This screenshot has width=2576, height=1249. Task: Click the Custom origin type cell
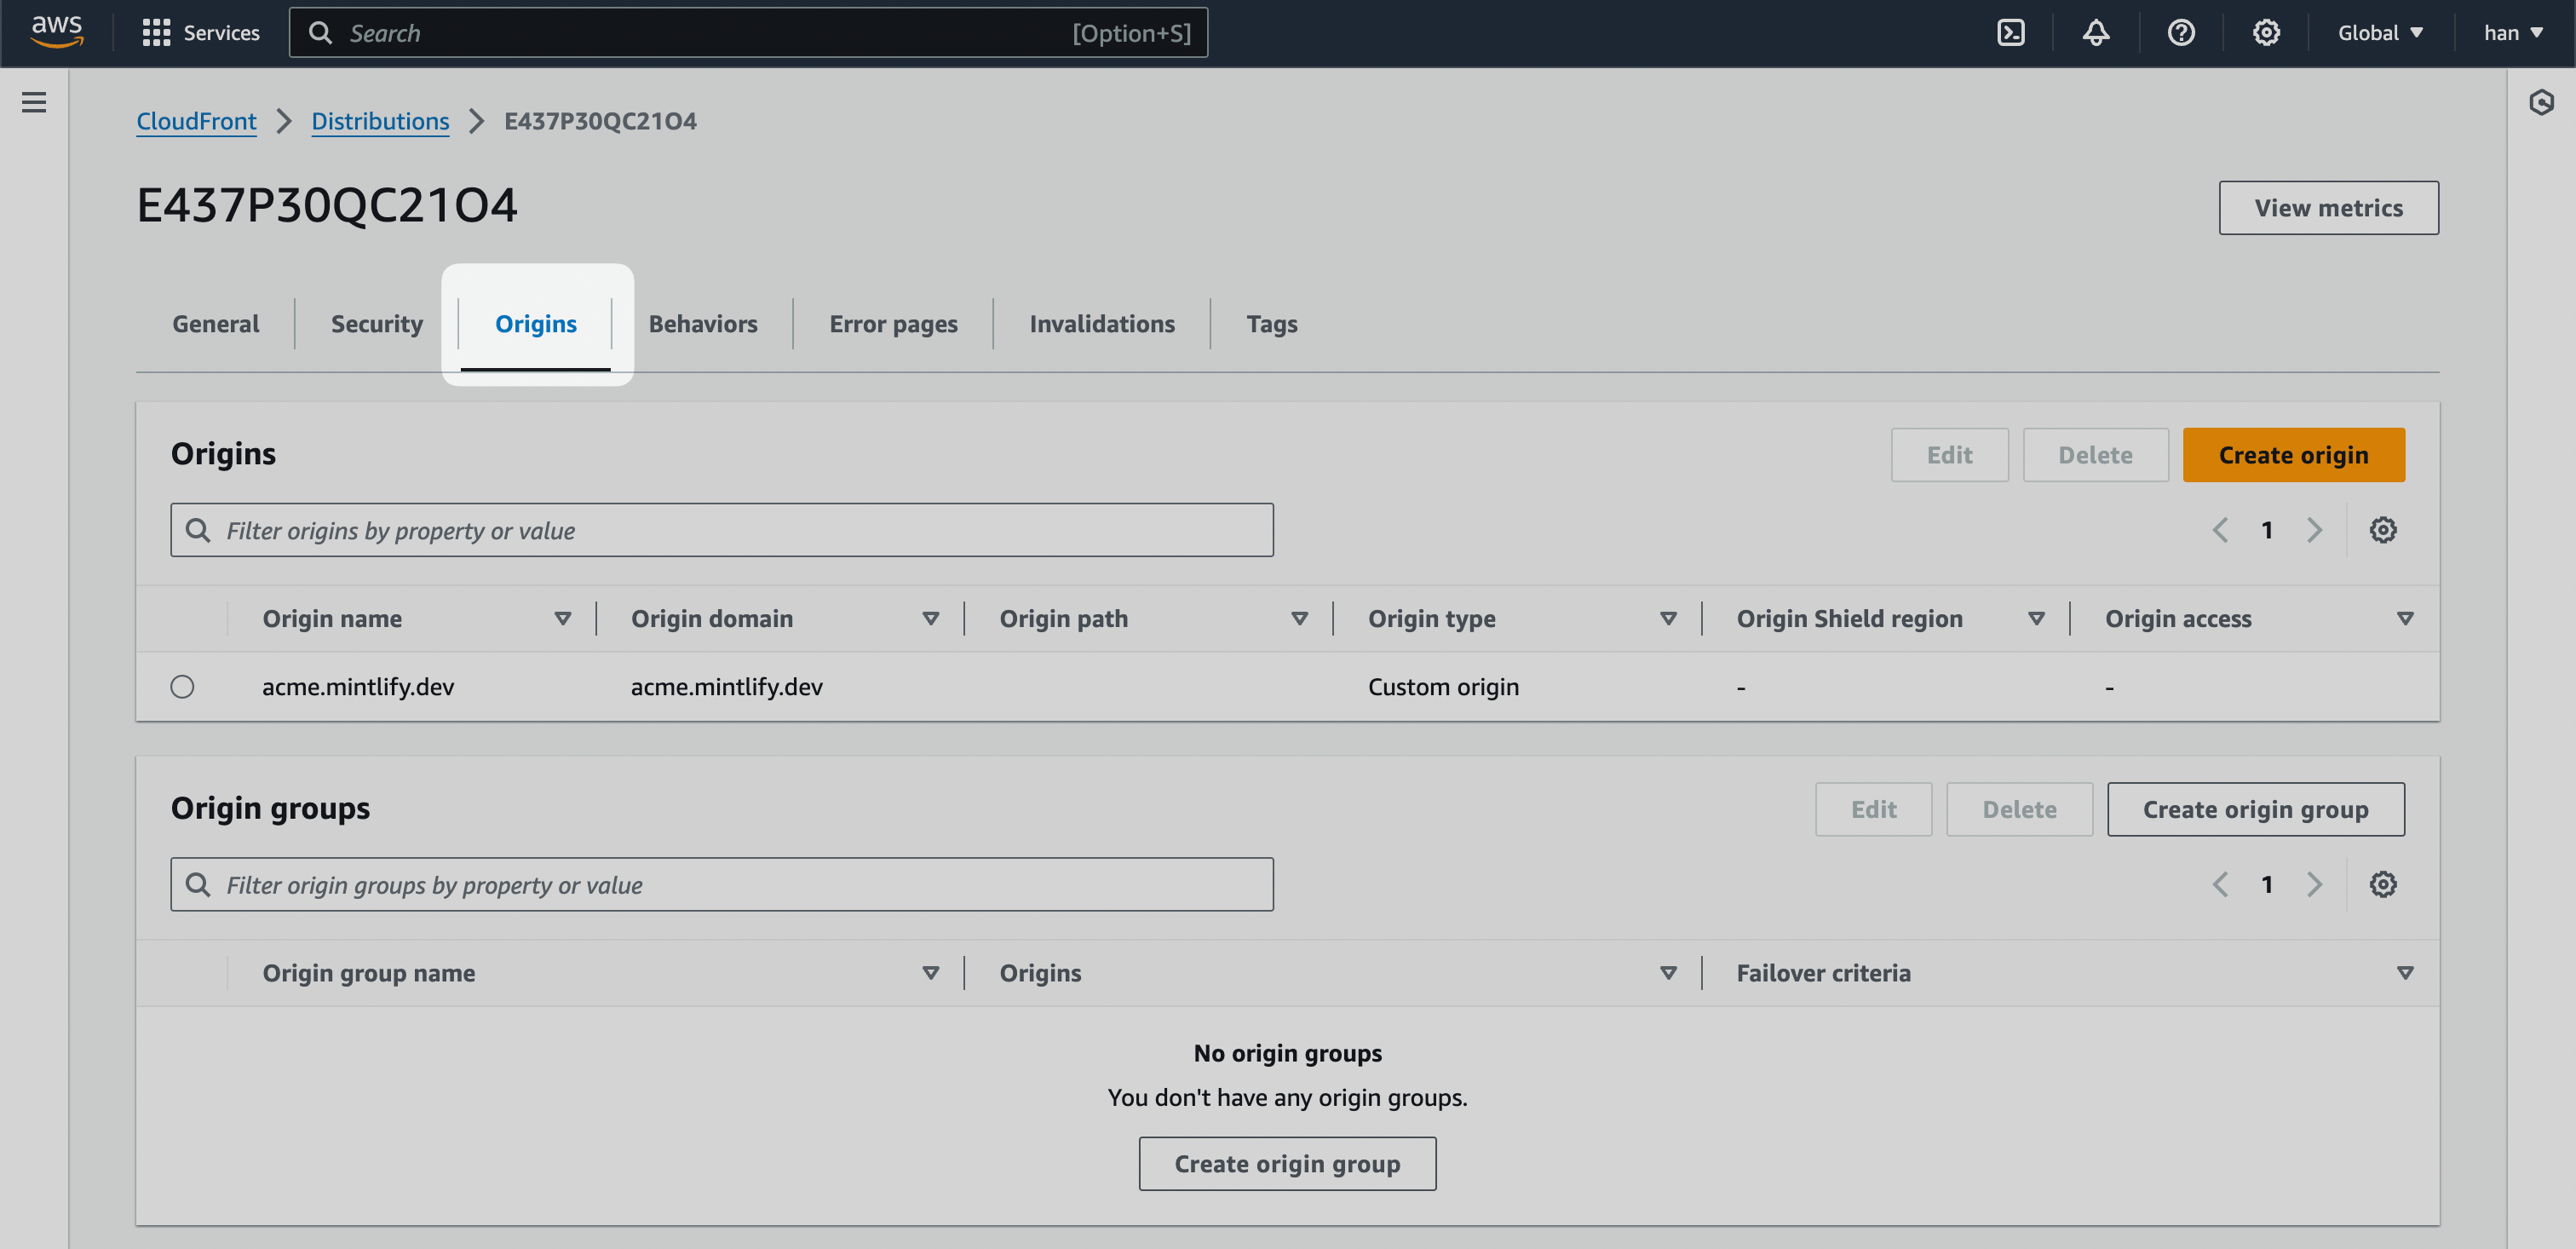coord(1443,687)
